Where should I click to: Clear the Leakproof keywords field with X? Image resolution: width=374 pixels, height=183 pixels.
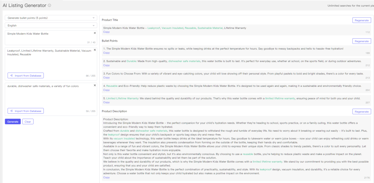[95, 50]
